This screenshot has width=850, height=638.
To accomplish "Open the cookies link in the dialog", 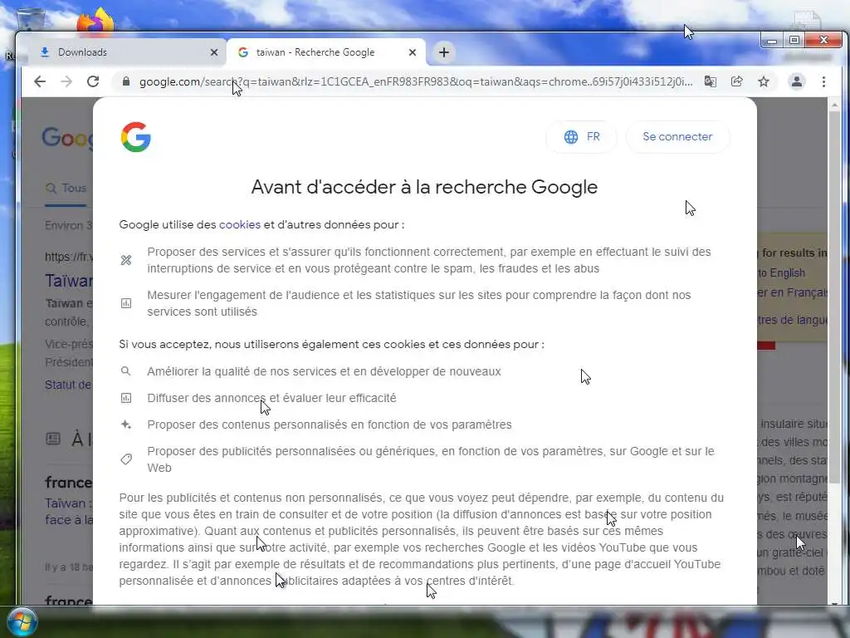I will [x=240, y=224].
